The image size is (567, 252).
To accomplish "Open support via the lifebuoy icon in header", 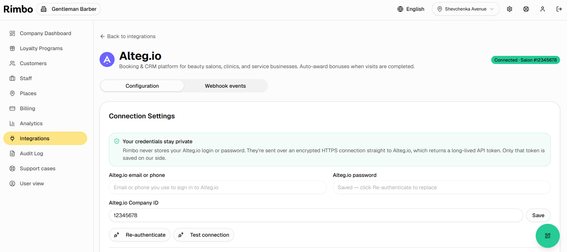I will (526, 9).
